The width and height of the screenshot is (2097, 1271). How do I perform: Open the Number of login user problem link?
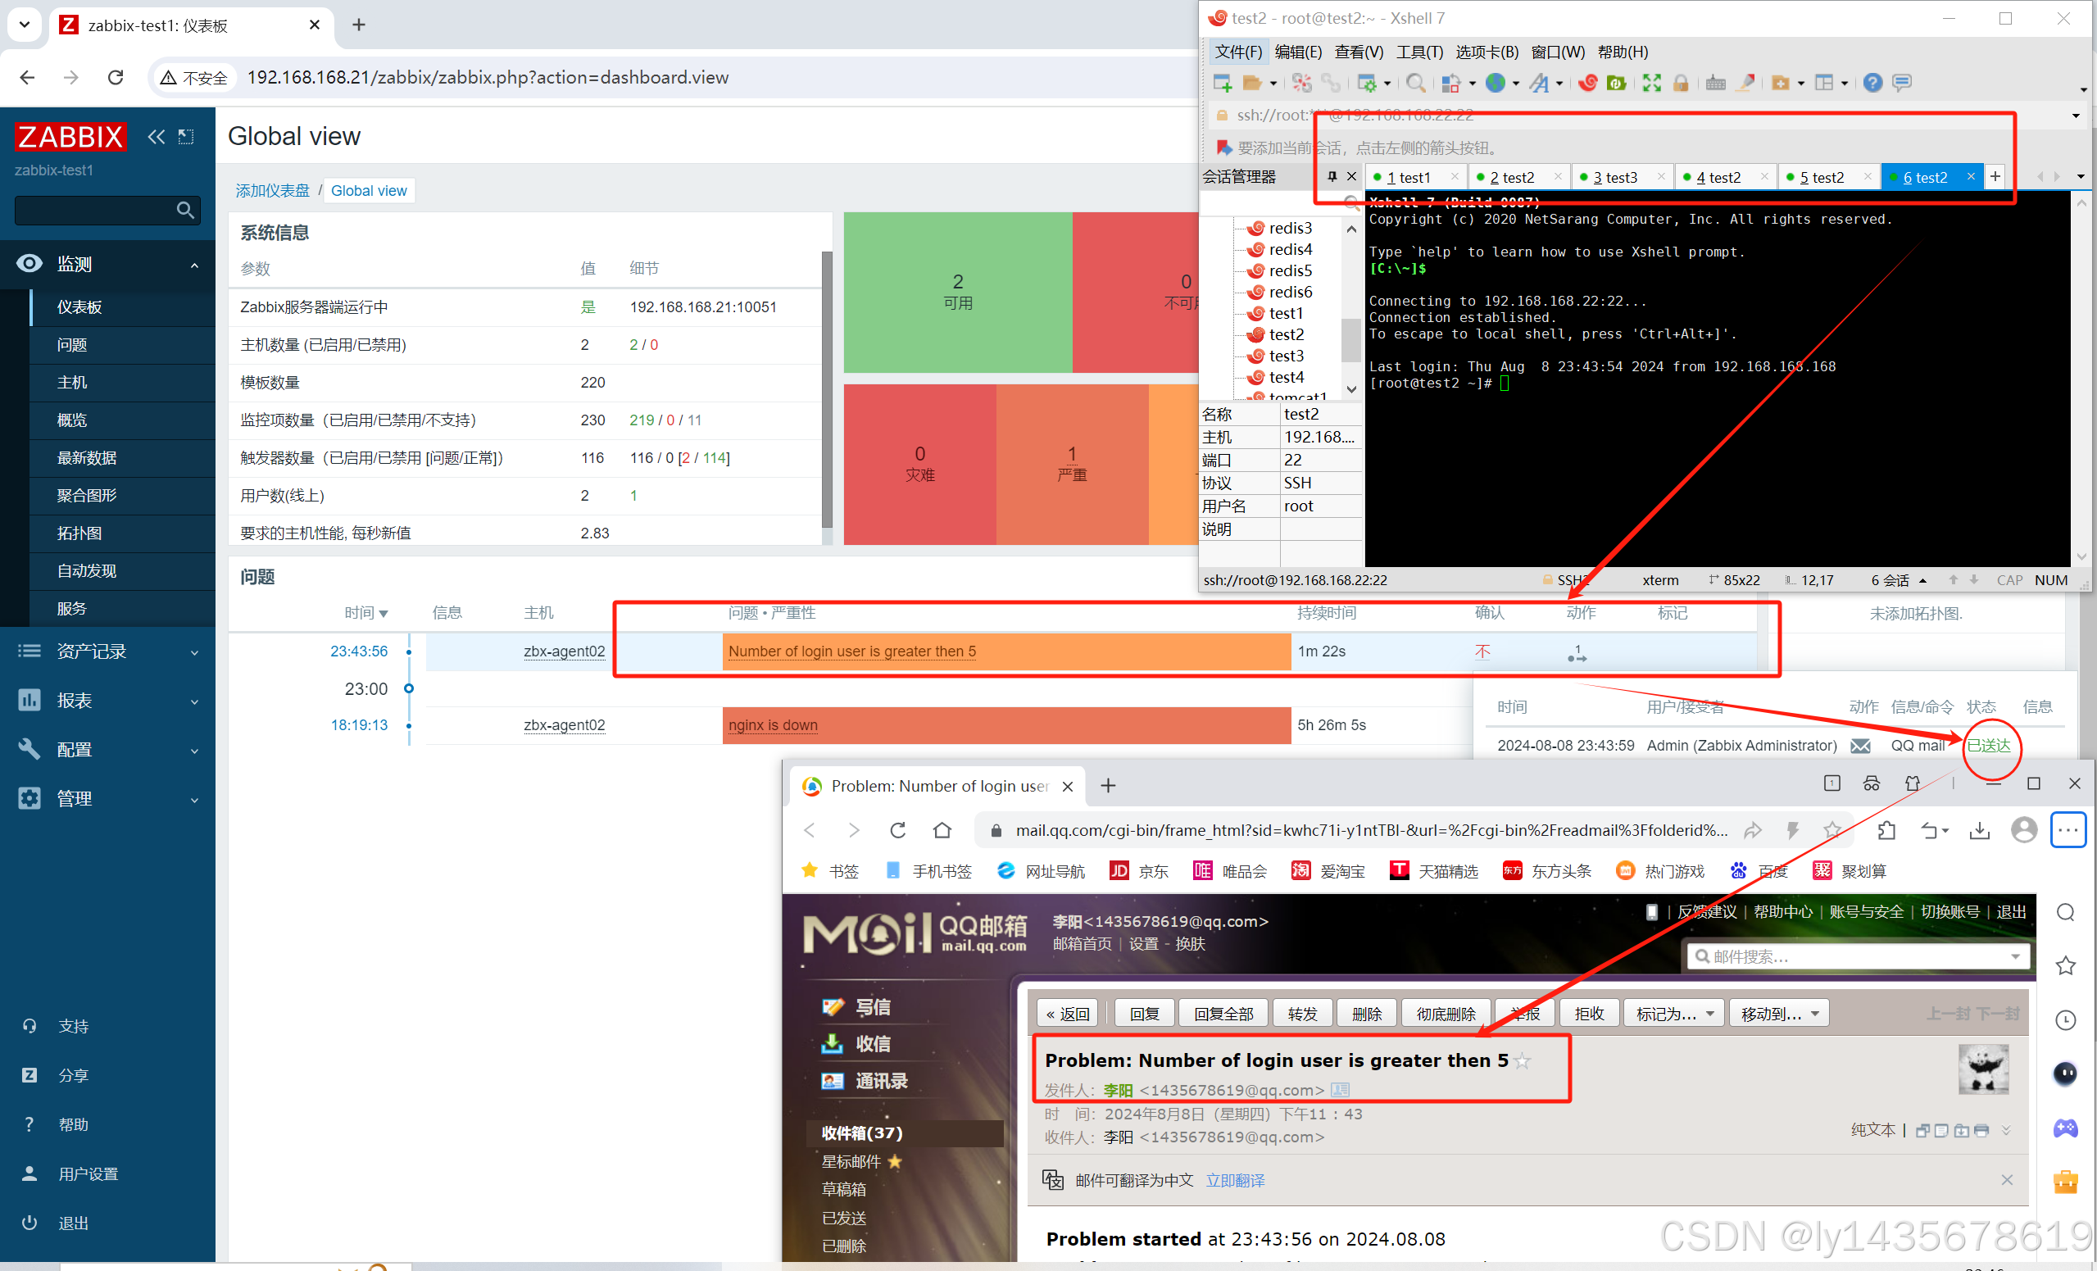click(x=852, y=651)
